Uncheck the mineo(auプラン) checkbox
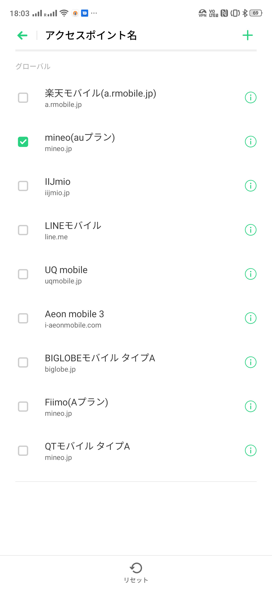272x590 pixels. click(23, 142)
